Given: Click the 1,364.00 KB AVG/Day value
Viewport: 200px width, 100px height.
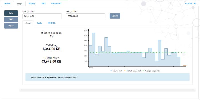Looking at the screenshot, I should click(51, 49).
